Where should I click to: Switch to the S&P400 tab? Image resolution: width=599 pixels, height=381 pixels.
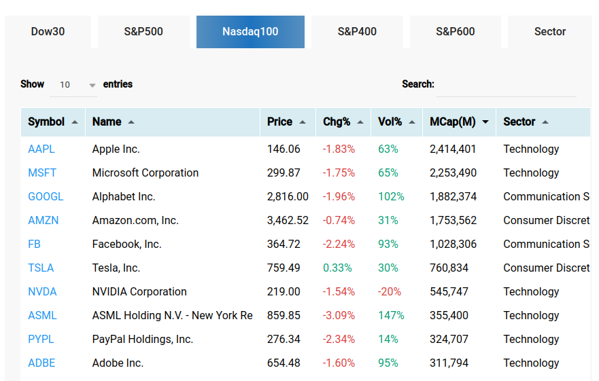[x=357, y=32]
